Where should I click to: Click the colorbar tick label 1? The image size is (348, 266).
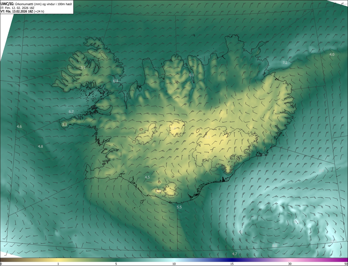pos(58,264)
